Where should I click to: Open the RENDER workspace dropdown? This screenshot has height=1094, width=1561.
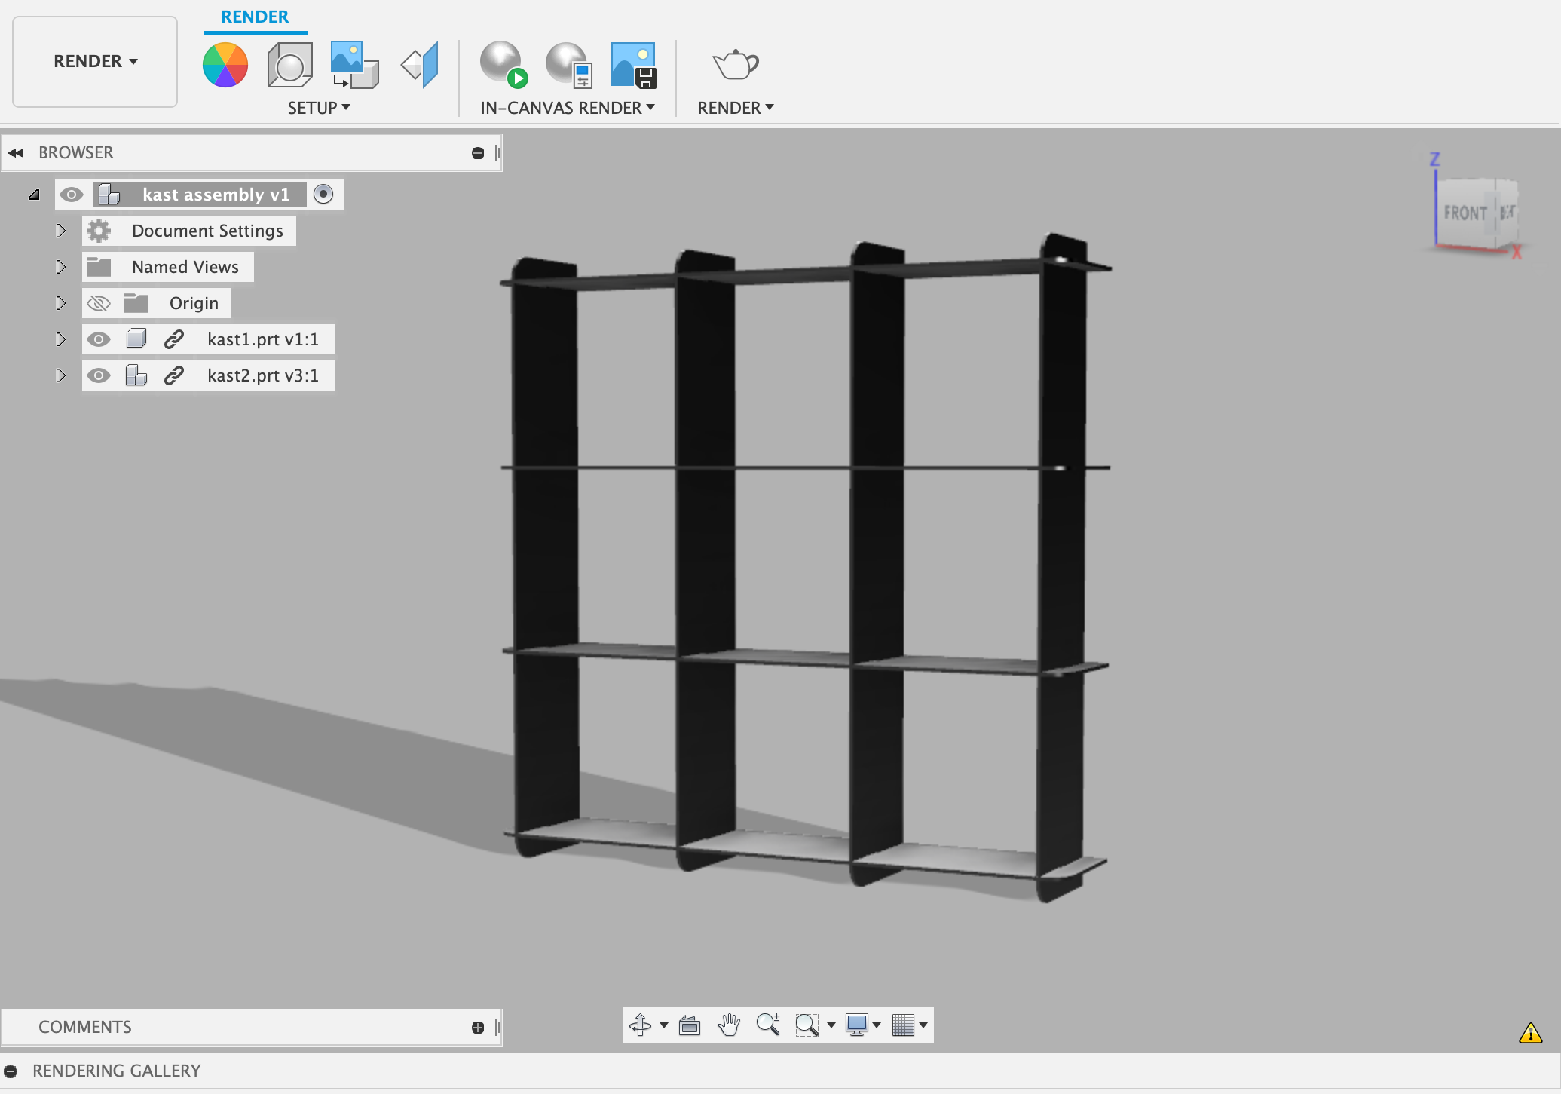95,62
